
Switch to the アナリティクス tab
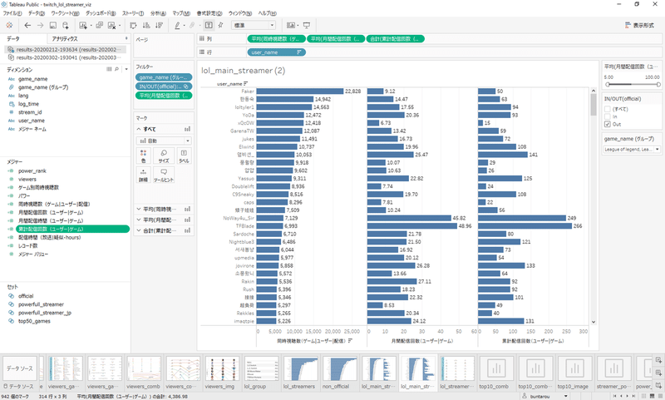pyautogui.click(x=65, y=38)
